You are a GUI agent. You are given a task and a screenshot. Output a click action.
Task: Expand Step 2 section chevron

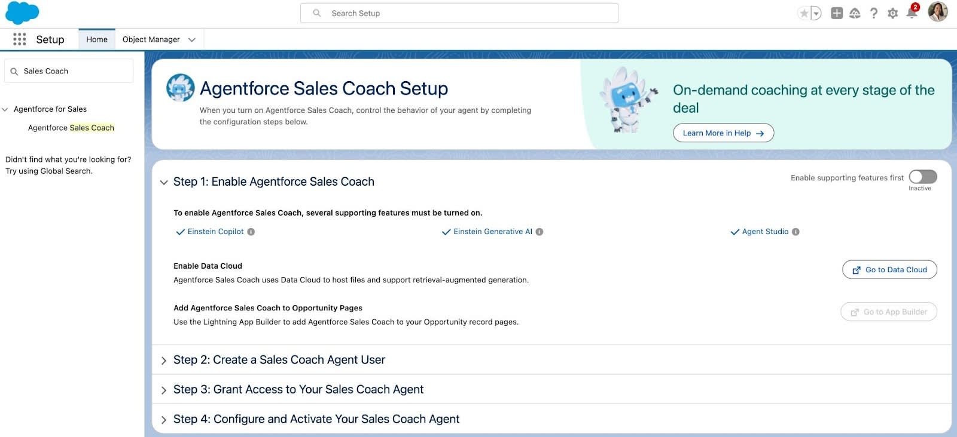click(x=164, y=361)
